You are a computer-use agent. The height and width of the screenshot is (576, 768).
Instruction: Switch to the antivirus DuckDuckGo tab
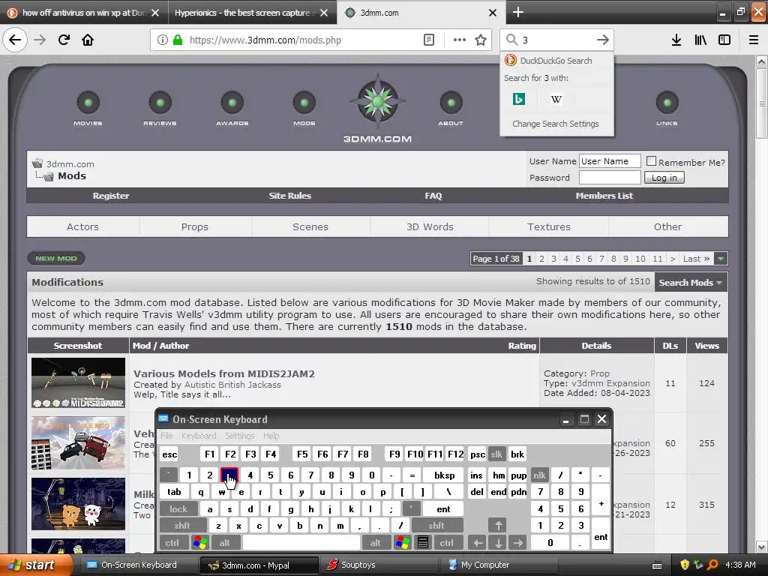pyautogui.click(x=83, y=12)
